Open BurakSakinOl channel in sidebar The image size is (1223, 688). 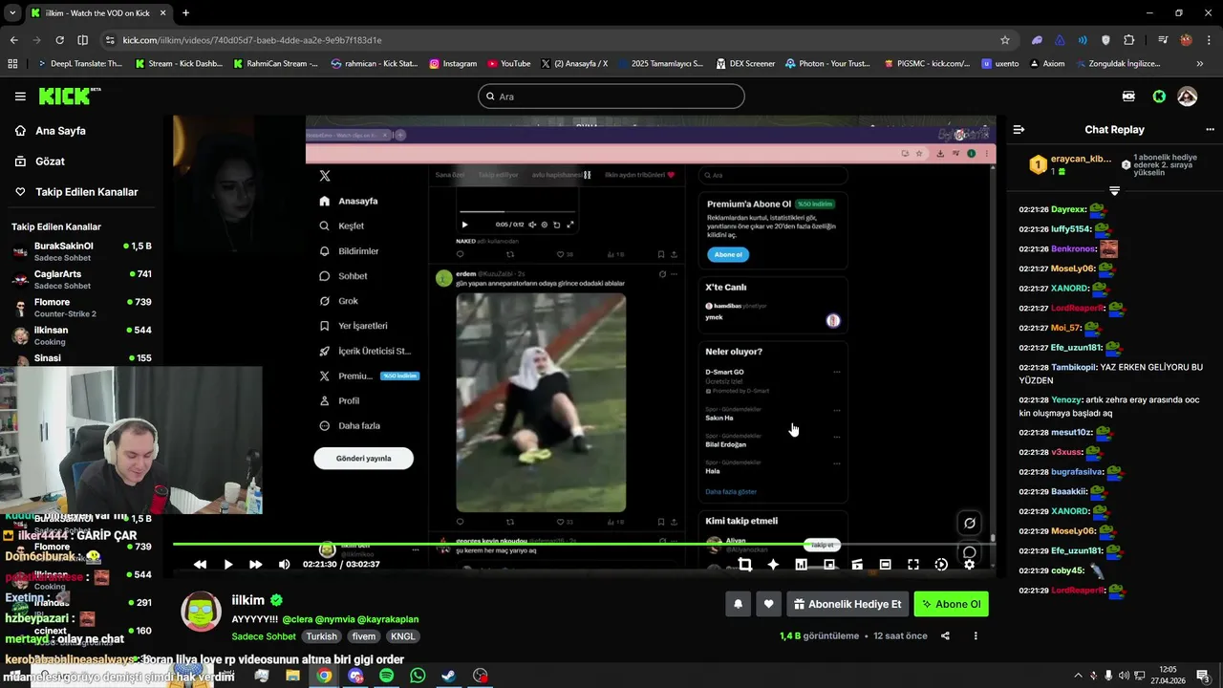pos(82,251)
